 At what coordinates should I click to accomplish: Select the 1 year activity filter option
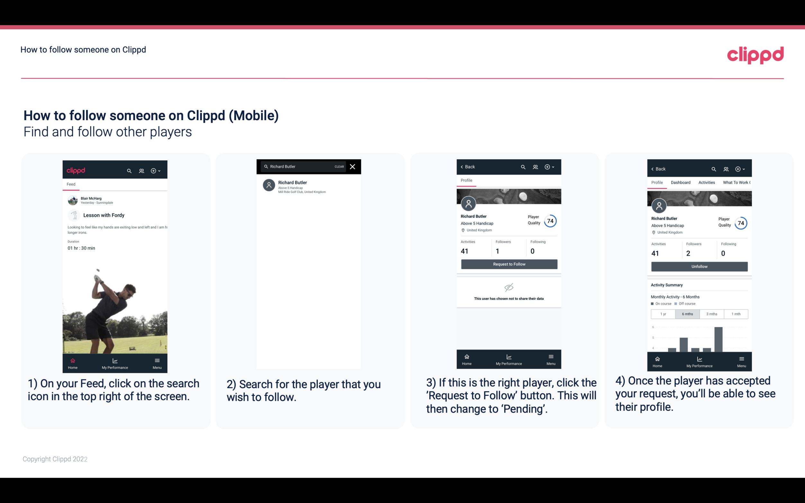pos(663,313)
